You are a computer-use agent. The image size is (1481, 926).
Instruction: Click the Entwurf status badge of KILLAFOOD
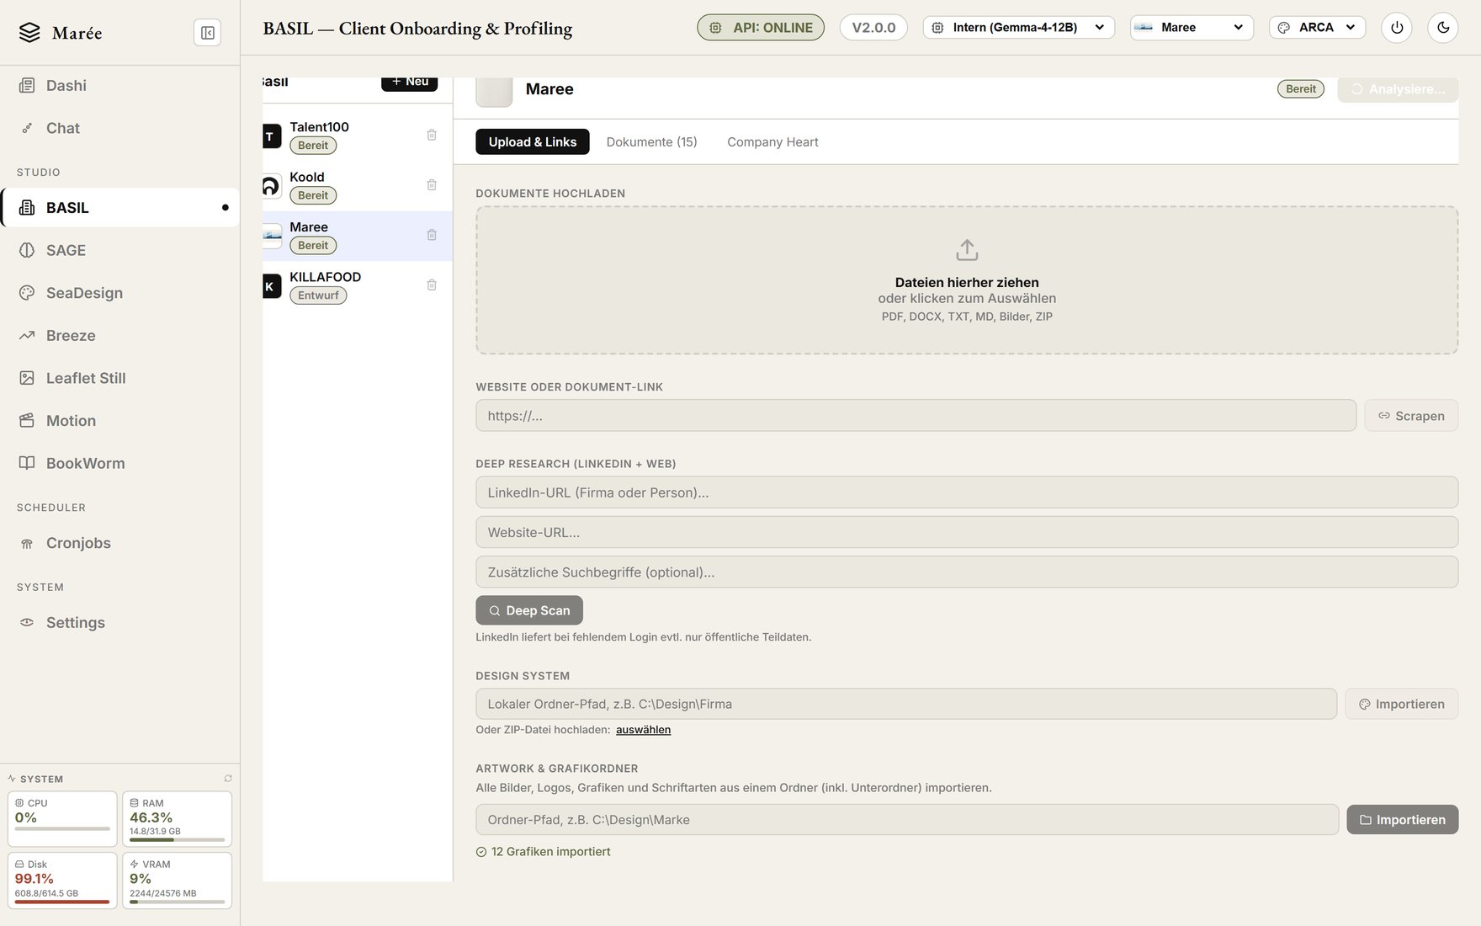pos(318,295)
